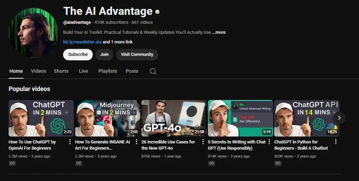Play the Midjourney in 2 Mins thumbnail
The height and width of the screenshot is (181, 359).
(108, 118)
